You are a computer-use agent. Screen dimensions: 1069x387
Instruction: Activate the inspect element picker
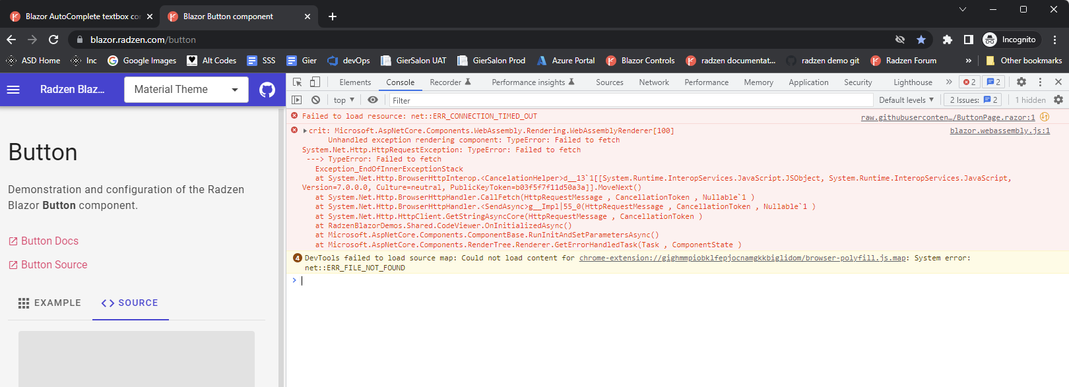coord(298,82)
